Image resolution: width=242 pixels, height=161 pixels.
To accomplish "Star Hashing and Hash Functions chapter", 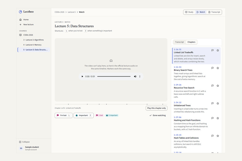I will pyautogui.click(x=218, y=118).
